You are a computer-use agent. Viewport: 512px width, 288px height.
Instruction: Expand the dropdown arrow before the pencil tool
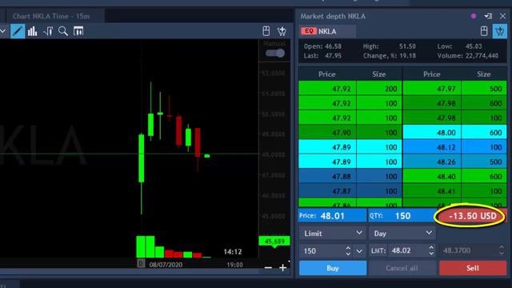(x=3, y=31)
